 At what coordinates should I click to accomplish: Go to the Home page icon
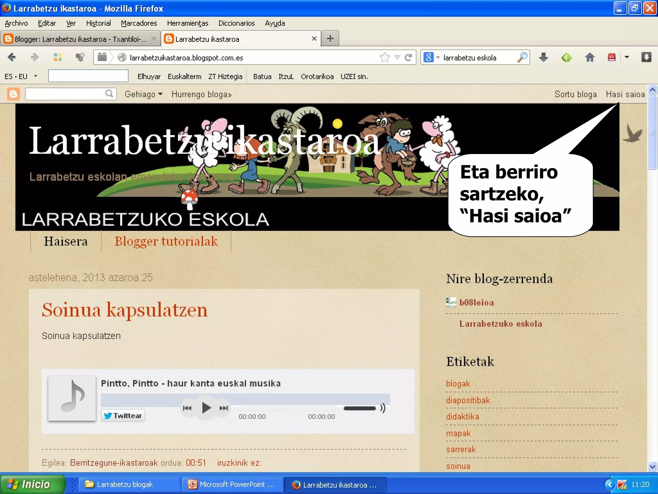click(x=590, y=58)
